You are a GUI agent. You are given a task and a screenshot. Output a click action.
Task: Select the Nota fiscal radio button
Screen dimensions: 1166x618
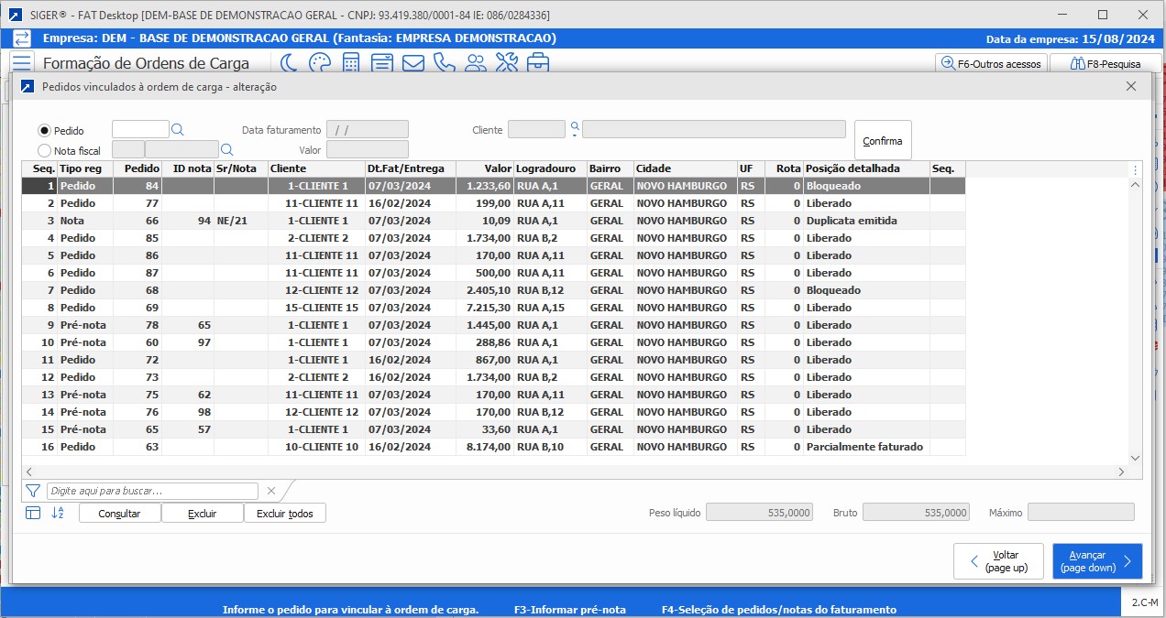pos(44,150)
